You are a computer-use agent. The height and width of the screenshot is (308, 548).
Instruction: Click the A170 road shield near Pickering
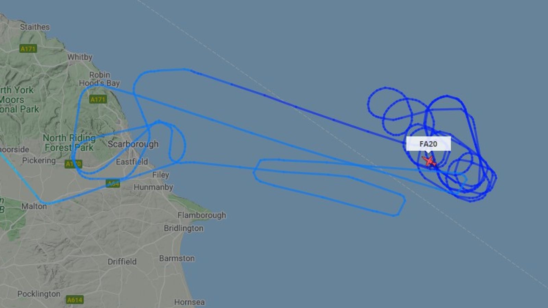point(73,164)
